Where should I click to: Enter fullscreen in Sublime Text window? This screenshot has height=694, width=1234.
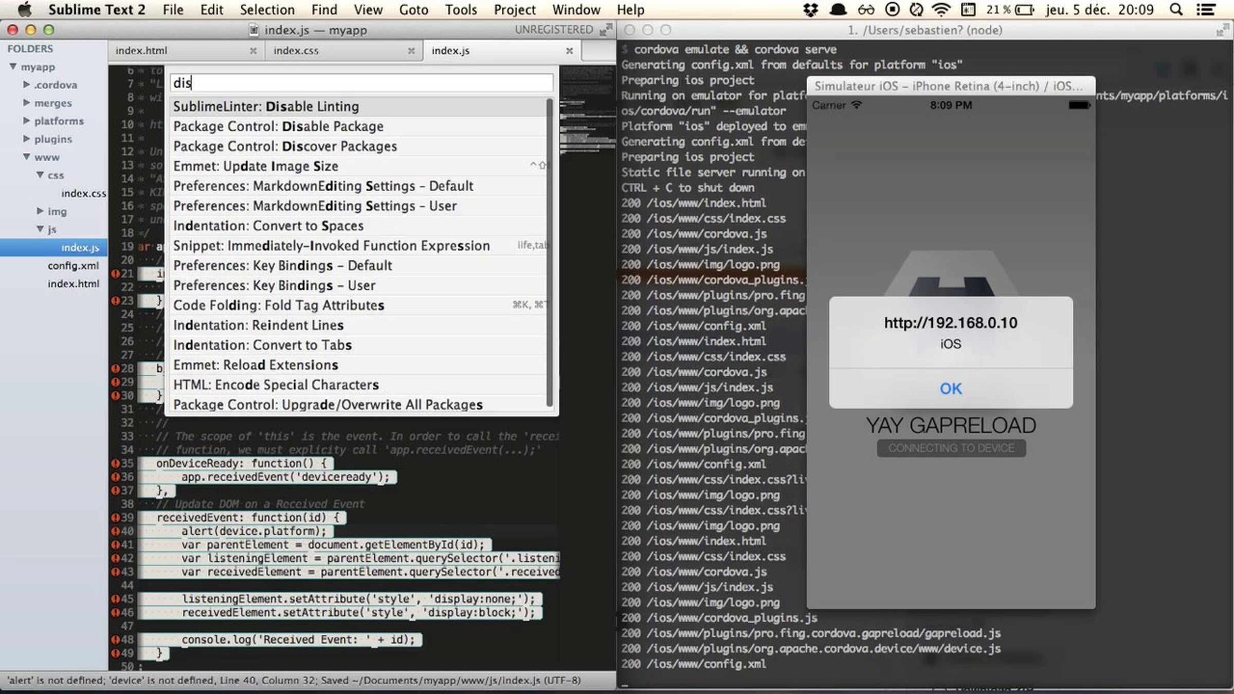606,29
